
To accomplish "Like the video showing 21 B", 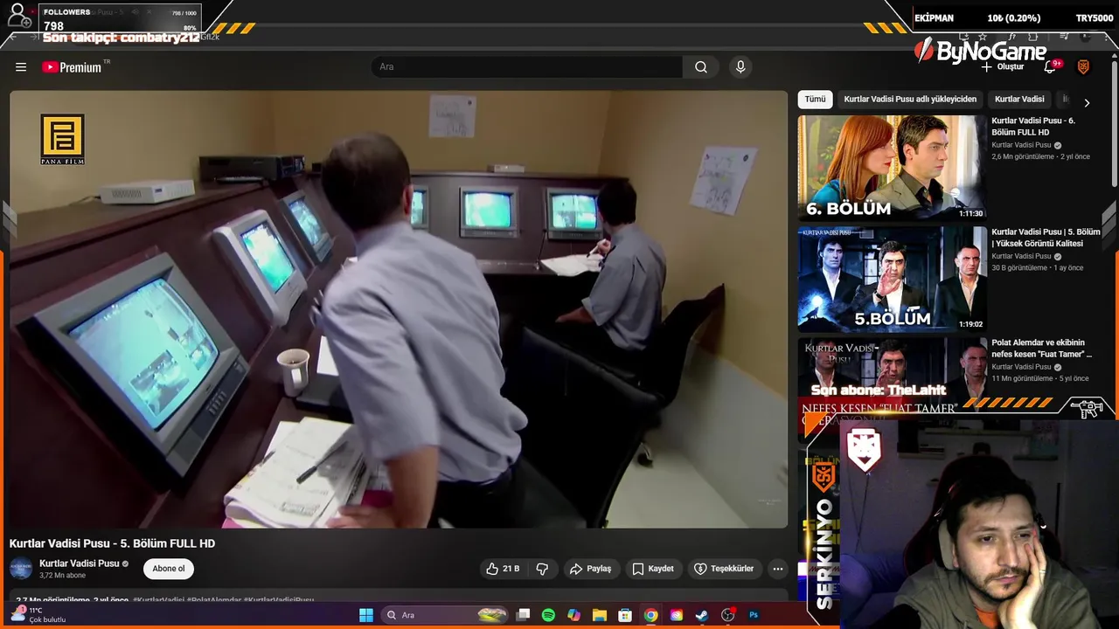I will (x=503, y=569).
